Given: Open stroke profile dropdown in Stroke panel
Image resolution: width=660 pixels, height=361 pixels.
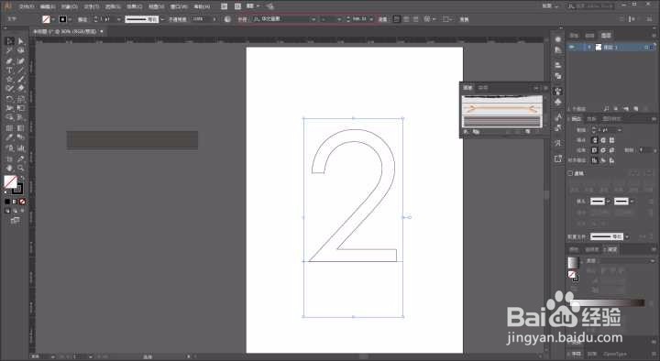Looking at the screenshot, I should [627, 237].
